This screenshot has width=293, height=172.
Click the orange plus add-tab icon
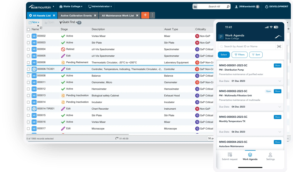[x=145, y=15]
